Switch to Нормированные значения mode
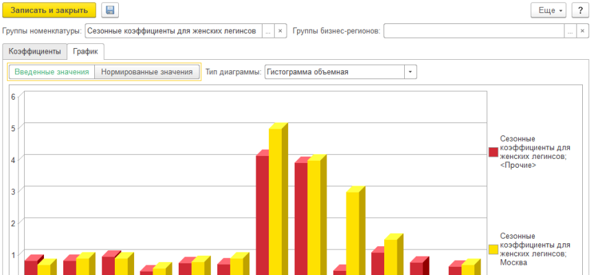The image size is (598, 275). click(146, 71)
